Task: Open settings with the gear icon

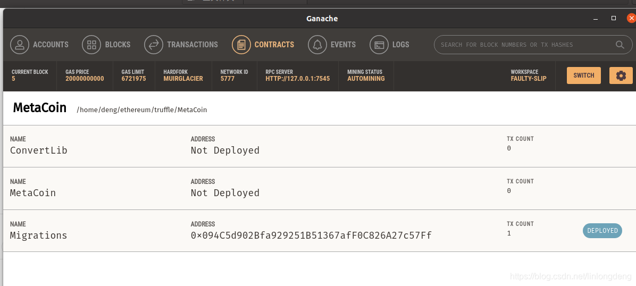Action: (x=621, y=75)
